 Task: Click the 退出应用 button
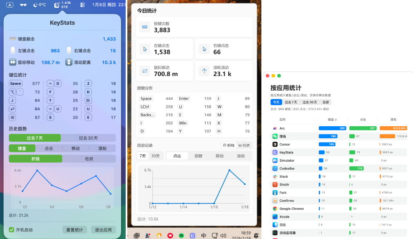pos(103,230)
